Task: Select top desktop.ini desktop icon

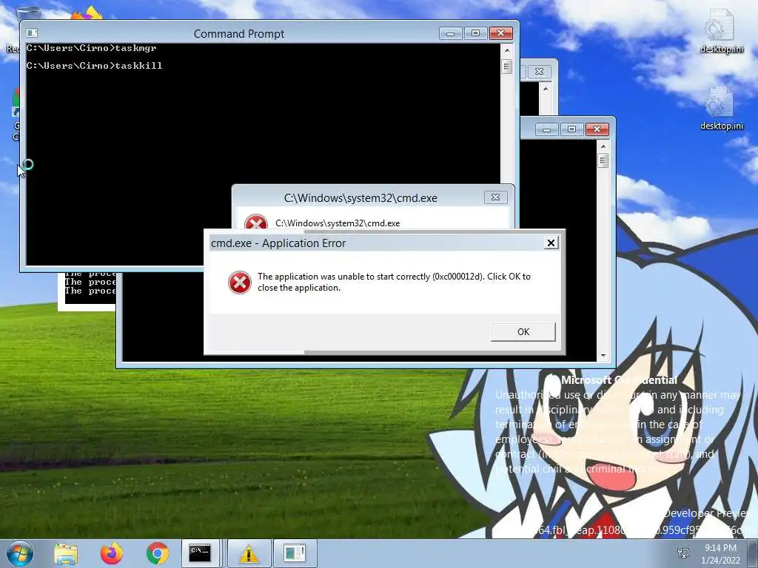Action: 721,31
